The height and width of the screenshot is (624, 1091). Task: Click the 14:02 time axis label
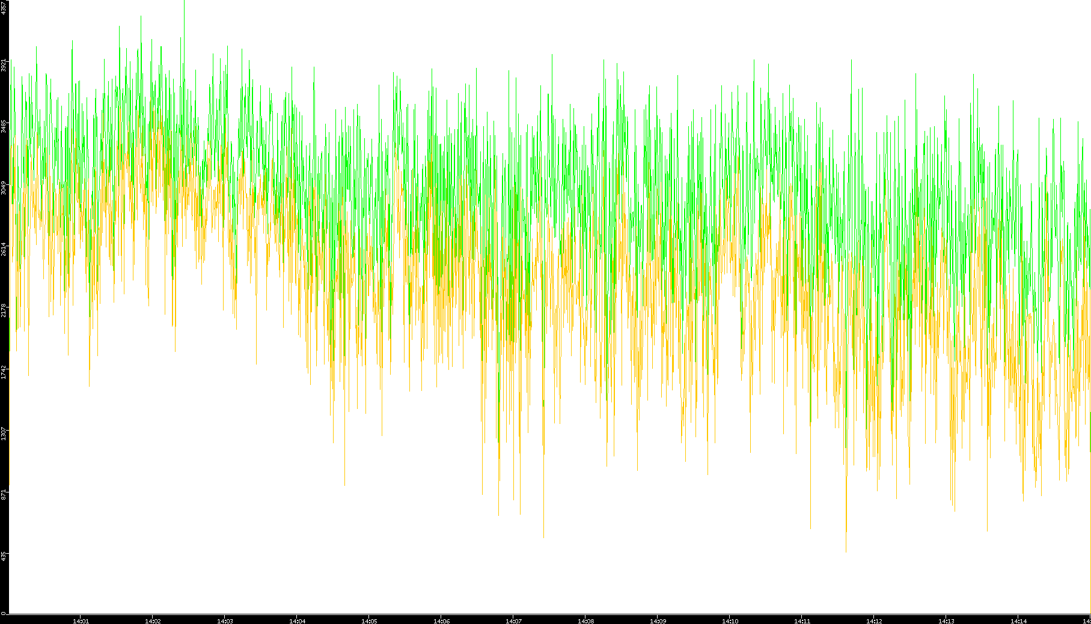[x=153, y=621]
